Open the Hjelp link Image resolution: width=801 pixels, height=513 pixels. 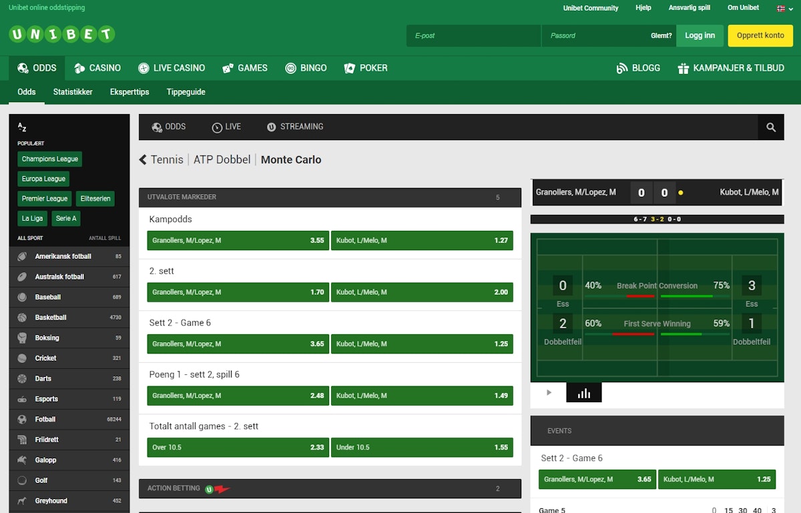pyautogui.click(x=643, y=8)
